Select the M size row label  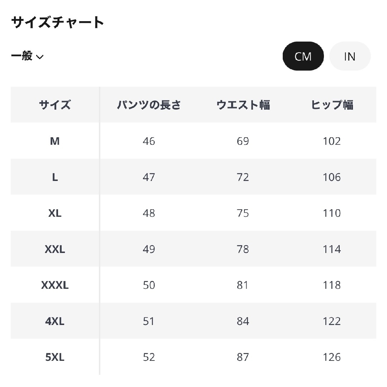[55, 141]
